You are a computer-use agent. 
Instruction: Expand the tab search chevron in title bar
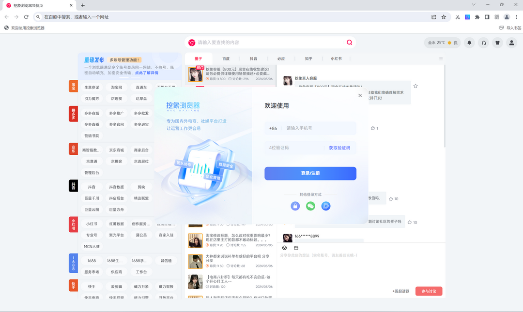coord(474,5)
